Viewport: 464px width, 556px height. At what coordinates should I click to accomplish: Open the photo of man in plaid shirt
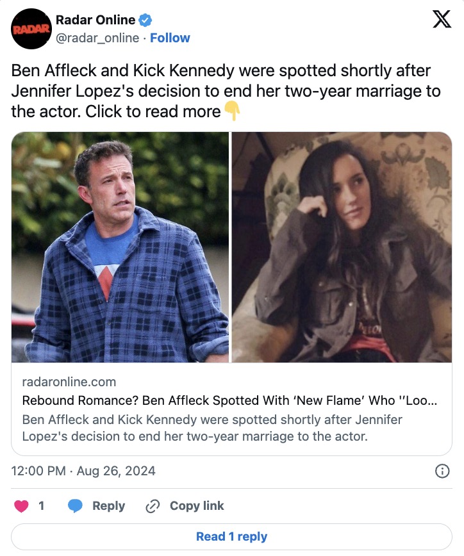120,247
